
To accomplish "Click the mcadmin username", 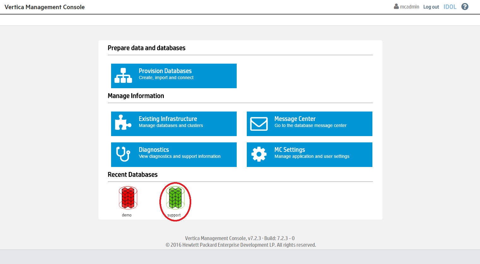I will pos(410,7).
